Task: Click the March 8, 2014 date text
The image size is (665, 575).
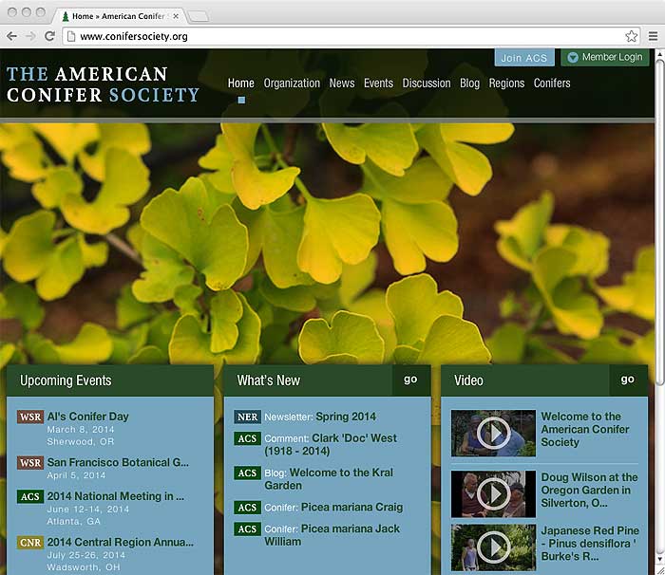Action: click(81, 430)
